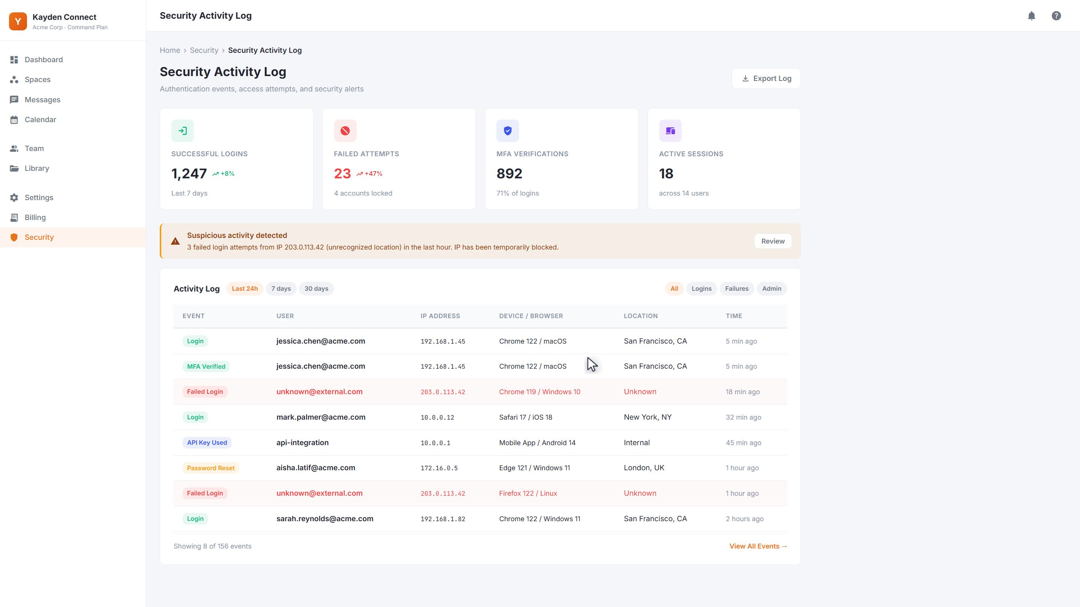Click the Security shield icon in sidebar
Screen dimensions: 1080x607
click(x=14, y=238)
